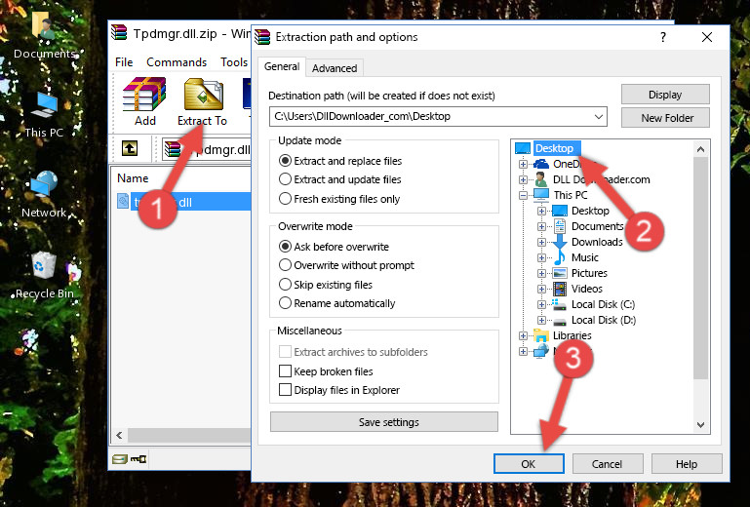Select Network desktop icon
Viewport: 750px width, 507px height.
coord(44,194)
